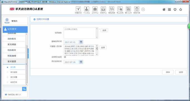The image size is (190, 101).
Task: Click the sidebar menu scroll-down arrow
Action: click(x=26, y=84)
